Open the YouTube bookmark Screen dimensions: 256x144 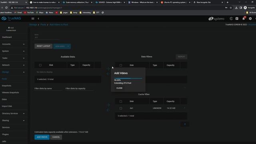[29, 12]
